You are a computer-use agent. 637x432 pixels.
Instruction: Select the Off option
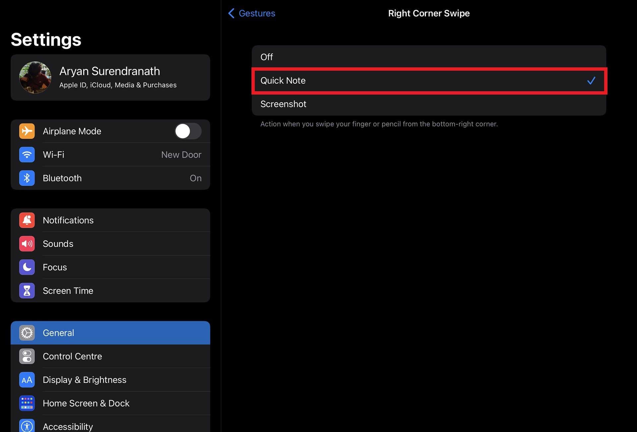[x=429, y=57]
